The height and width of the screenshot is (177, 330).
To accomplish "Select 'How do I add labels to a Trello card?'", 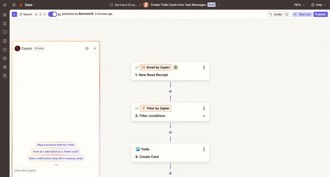I will (x=56, y=152).
